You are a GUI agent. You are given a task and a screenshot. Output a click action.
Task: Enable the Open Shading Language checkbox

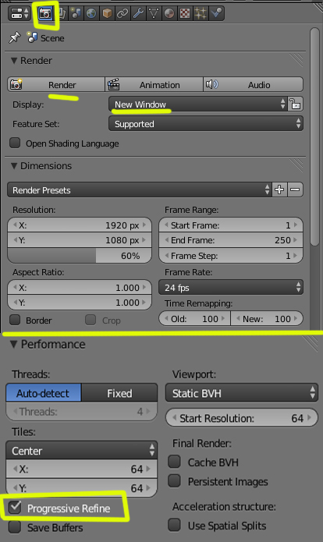point(15,143)
